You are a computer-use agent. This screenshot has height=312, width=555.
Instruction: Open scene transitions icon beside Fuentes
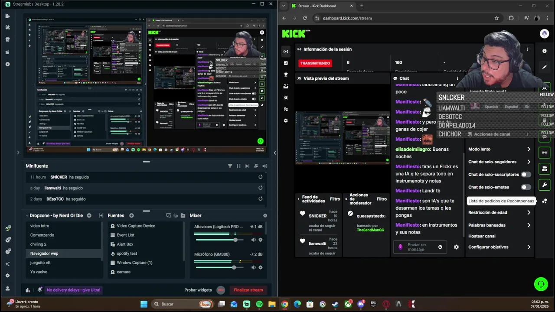click(x=101, y=215)
